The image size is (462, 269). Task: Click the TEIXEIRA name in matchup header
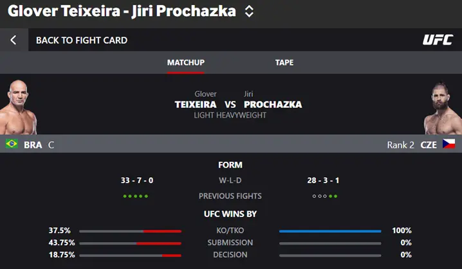(196, 105)
